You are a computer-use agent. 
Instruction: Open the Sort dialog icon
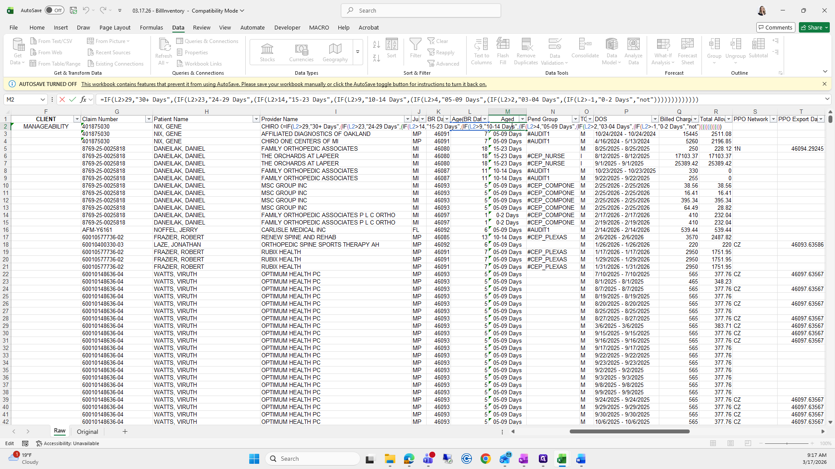coord(391,45)
